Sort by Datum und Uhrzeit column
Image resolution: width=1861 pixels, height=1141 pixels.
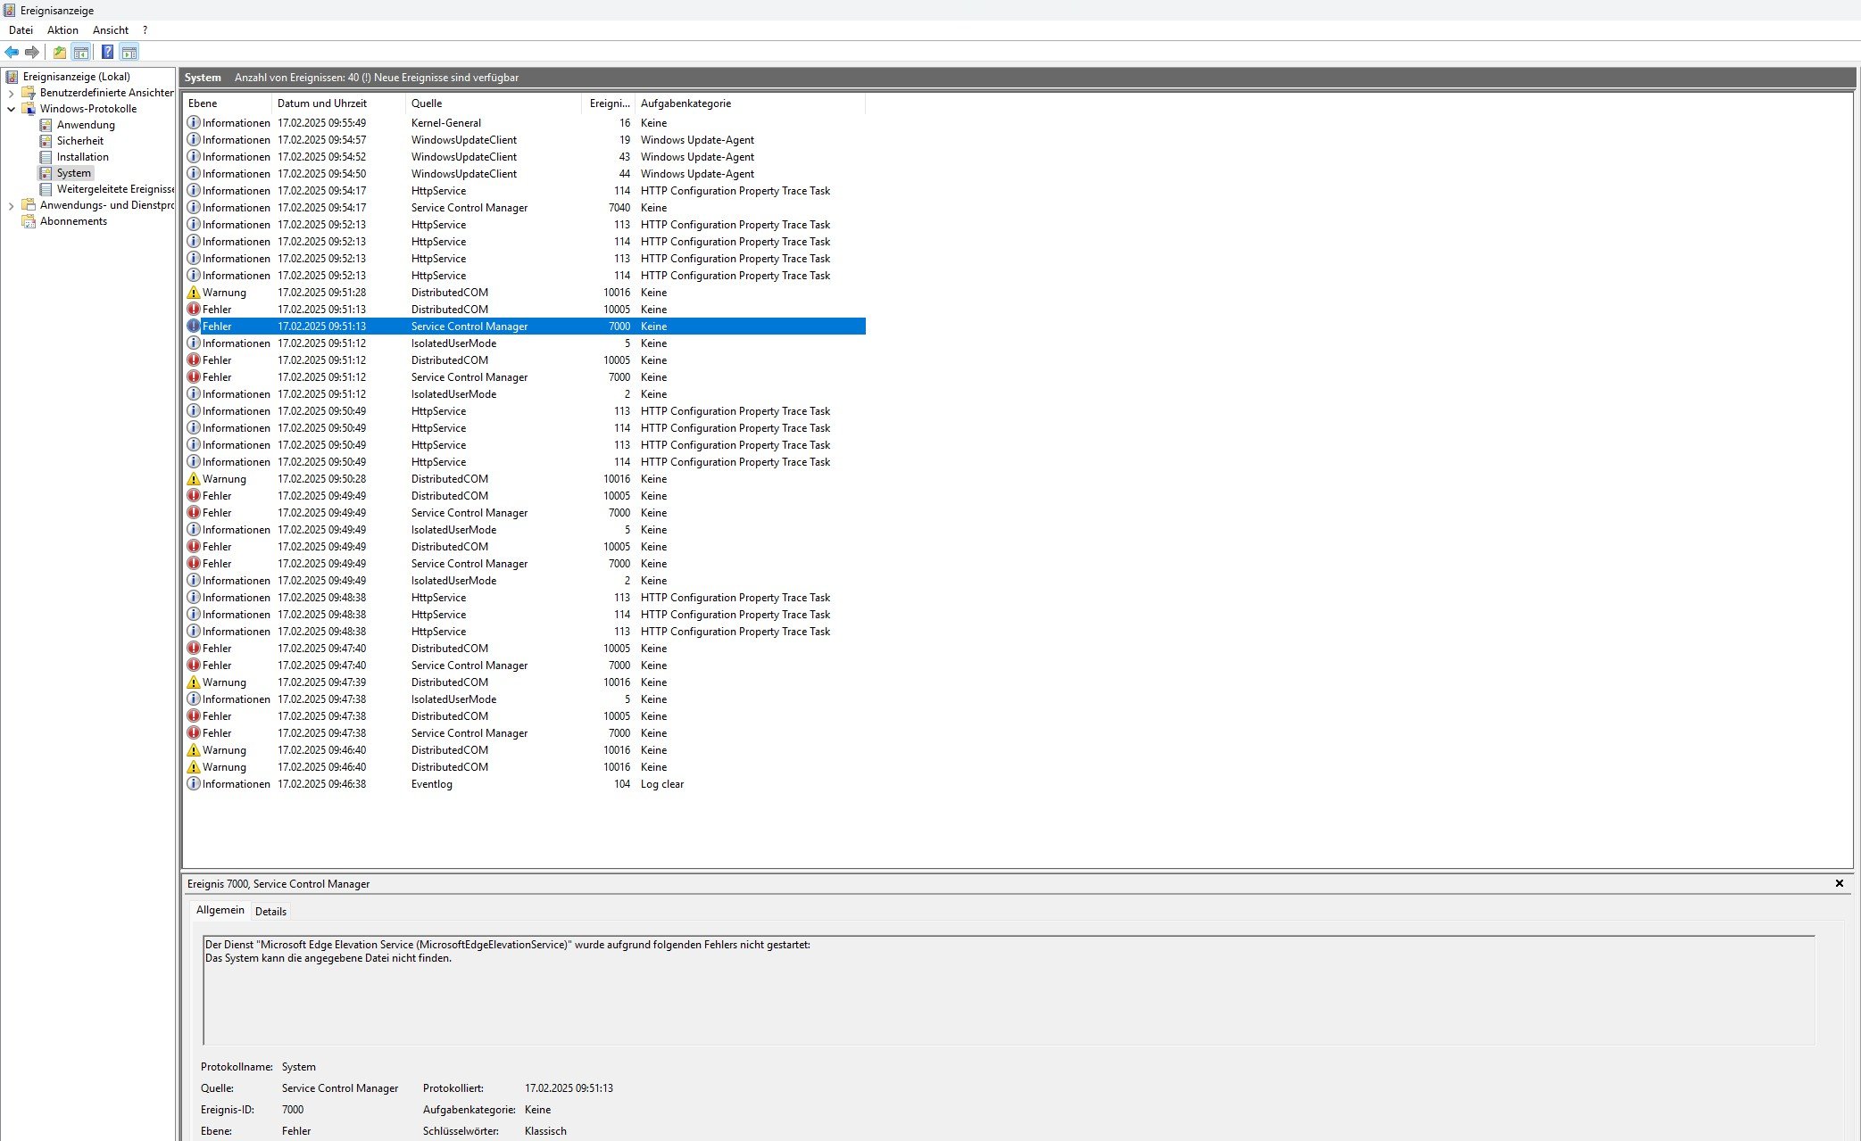click(321, 103)
